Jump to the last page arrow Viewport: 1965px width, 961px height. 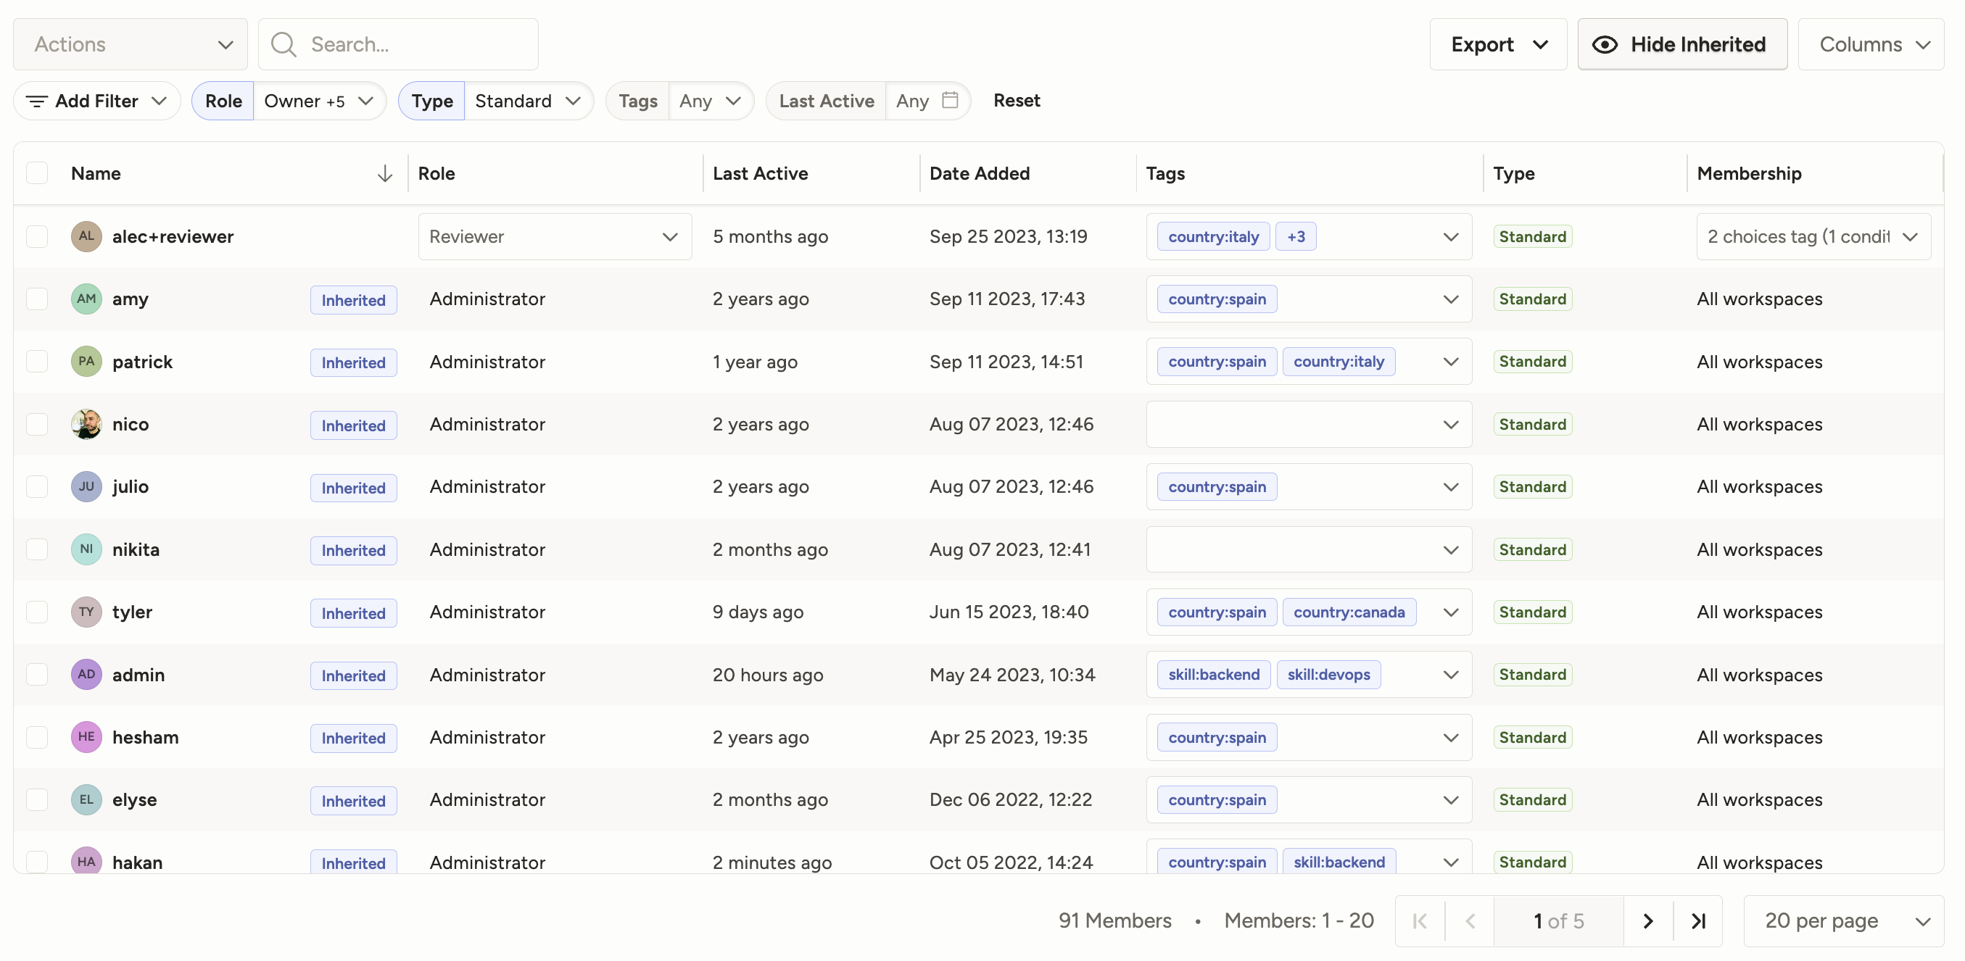1698,920
